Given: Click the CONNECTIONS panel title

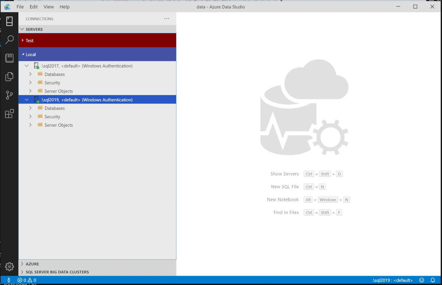Looking at the screenshot, I should coord(39,19).
